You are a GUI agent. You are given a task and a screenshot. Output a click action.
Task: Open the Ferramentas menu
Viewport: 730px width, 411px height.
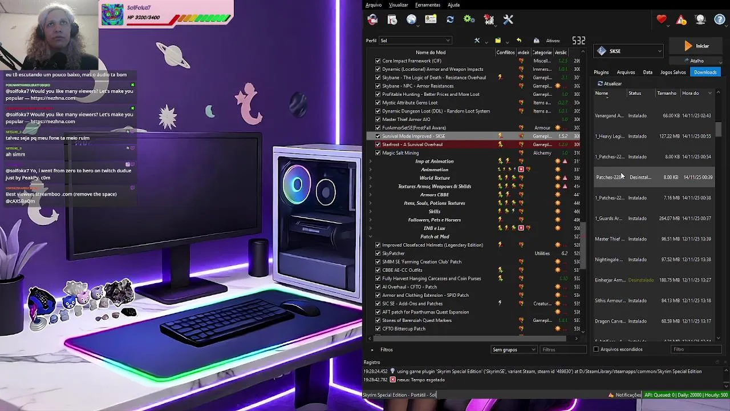pyautogui.click(x=428, y=5)
